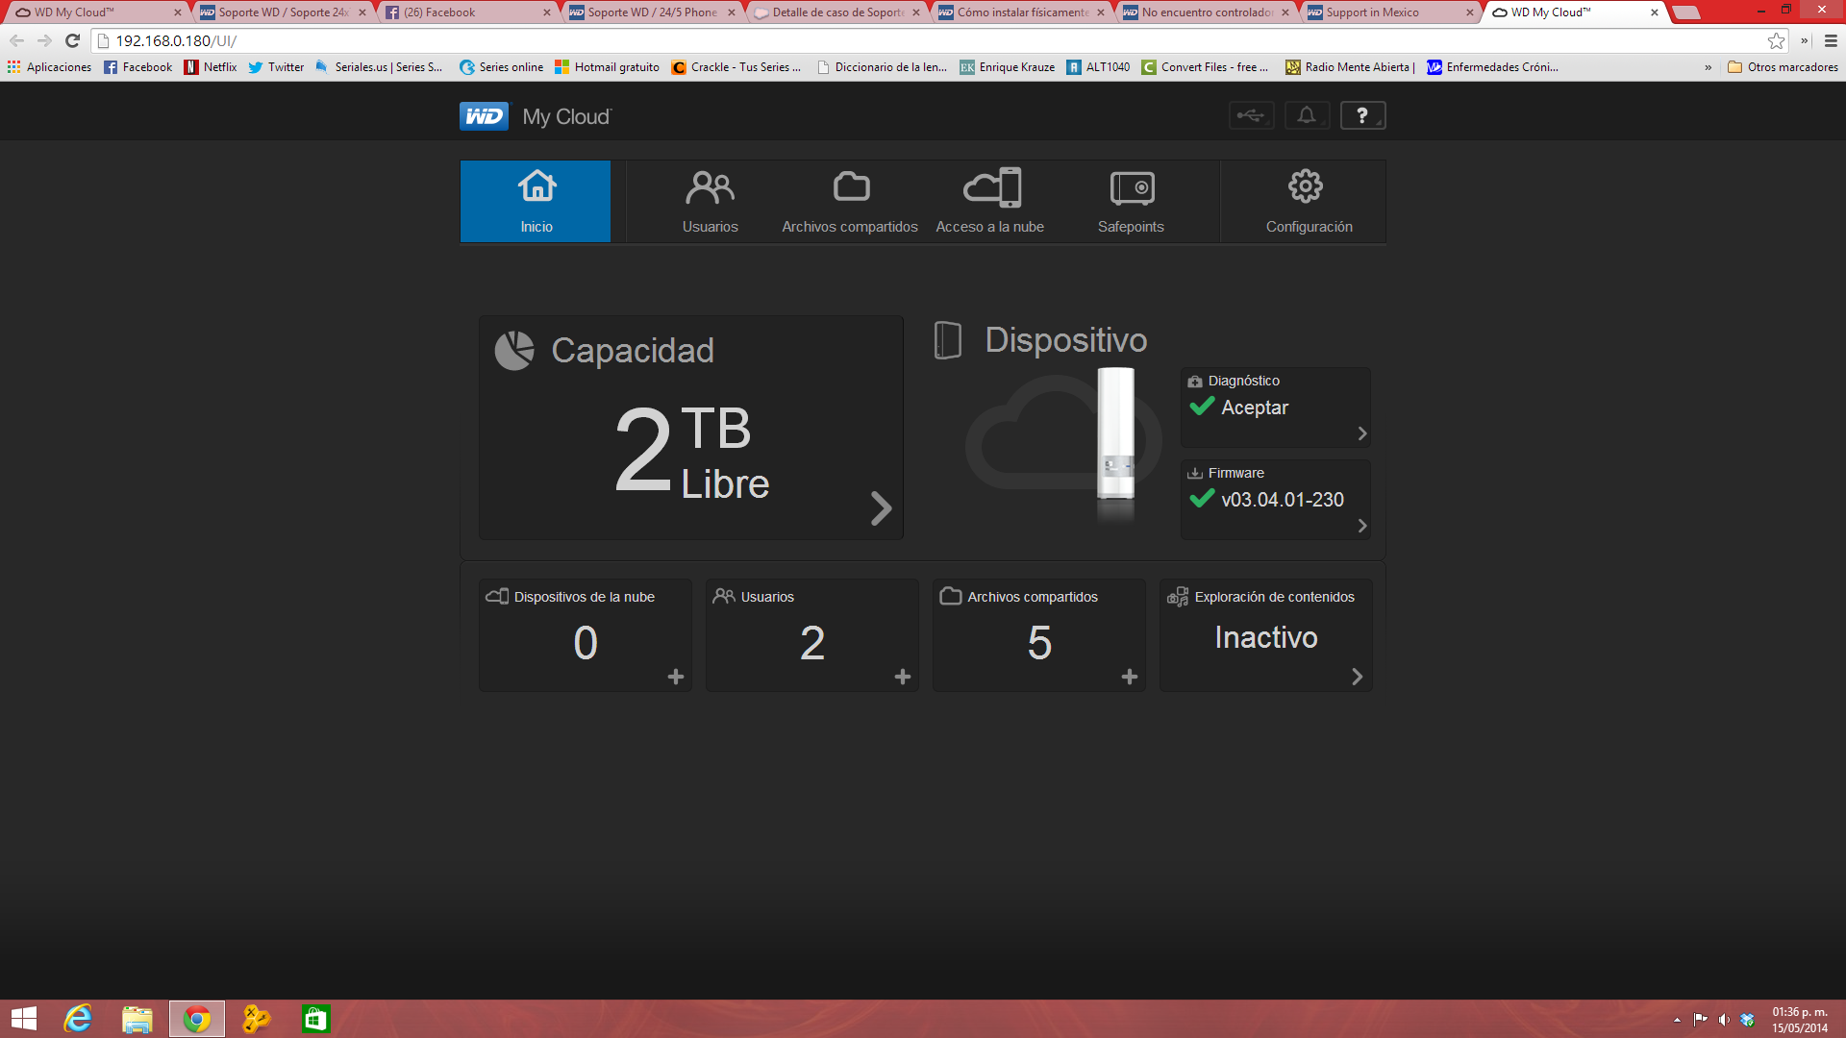Screen dimensions: 1846x1038
Task: Click the 2 TB Libre capacity
Action: click(x=691, y=451)
